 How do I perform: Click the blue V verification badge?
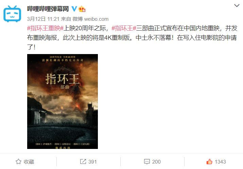(74, 9)
